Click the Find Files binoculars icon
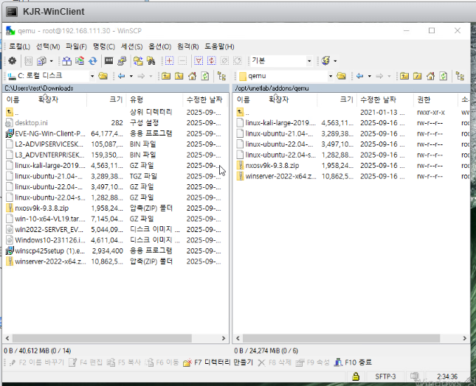 click(151, 61)
